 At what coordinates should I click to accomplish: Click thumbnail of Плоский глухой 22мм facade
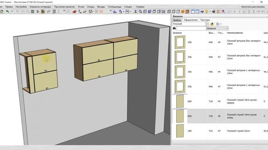(180, 131)
